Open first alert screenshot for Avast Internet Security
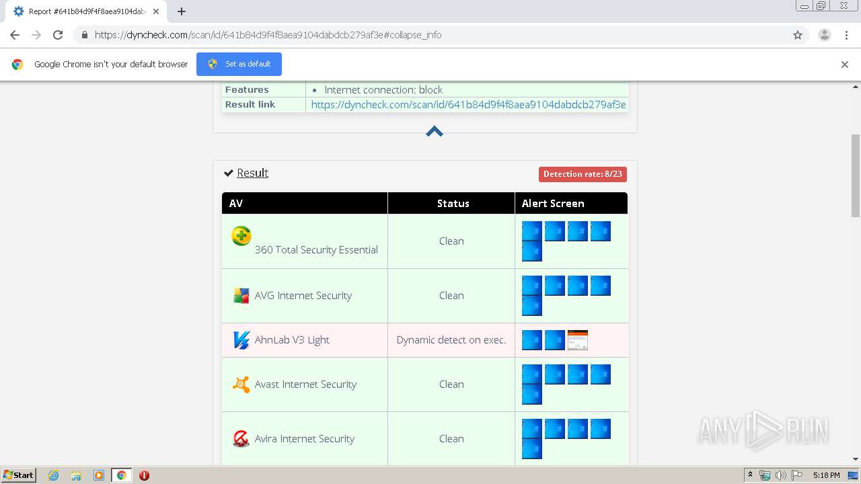Viewport: 861px width, 484px height. tap(532, 374)
